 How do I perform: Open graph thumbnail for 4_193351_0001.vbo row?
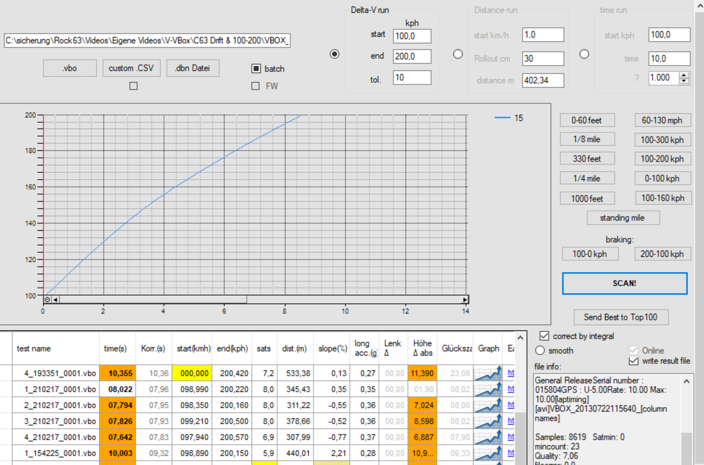pyautogui.click(x=488, y=373)
